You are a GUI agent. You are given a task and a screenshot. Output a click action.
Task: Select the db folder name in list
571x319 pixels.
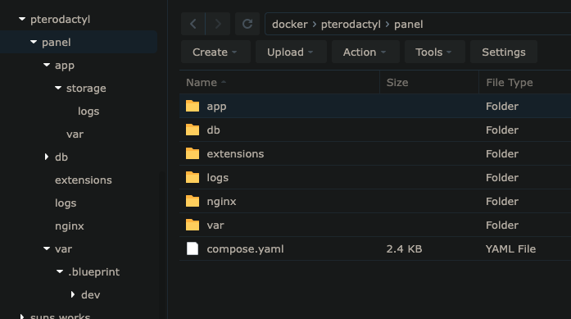[213, 130]
